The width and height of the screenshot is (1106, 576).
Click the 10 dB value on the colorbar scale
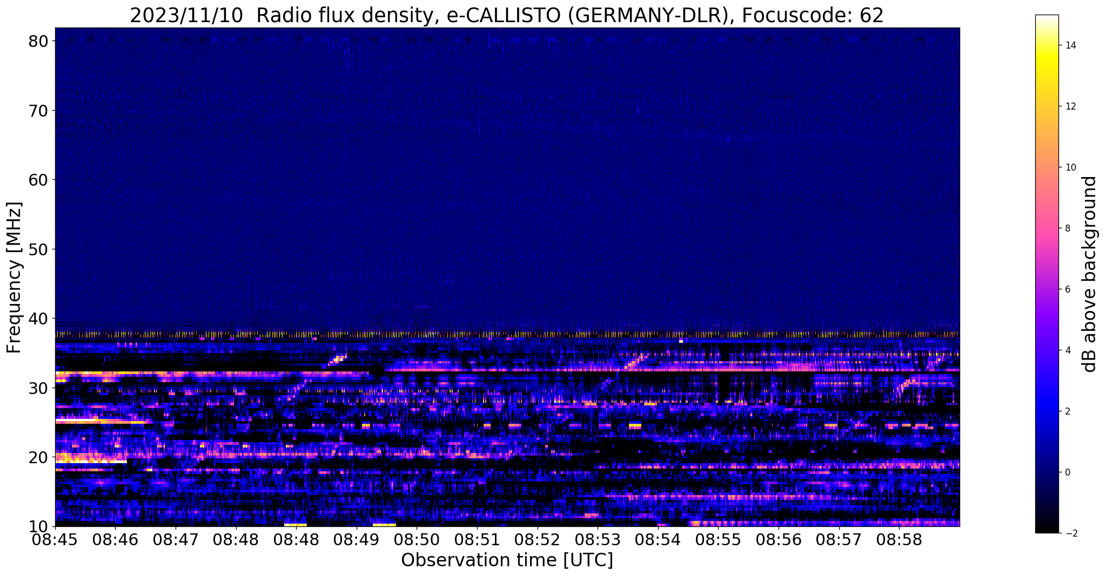click(1070, 167)
